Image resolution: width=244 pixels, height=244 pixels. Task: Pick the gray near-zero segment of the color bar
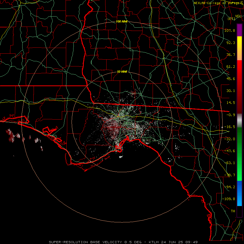[x=239, y=121]
